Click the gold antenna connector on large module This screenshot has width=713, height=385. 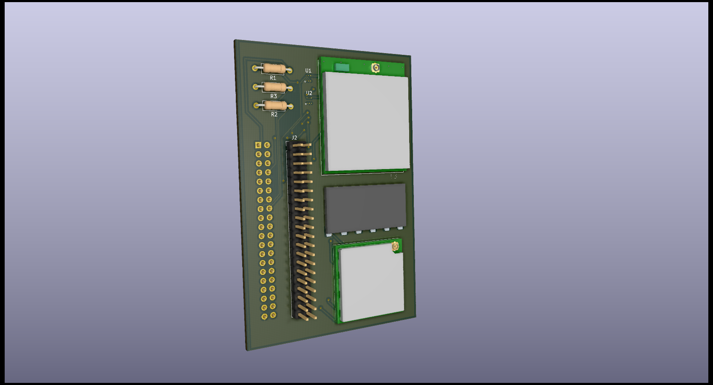click(376, 68)
